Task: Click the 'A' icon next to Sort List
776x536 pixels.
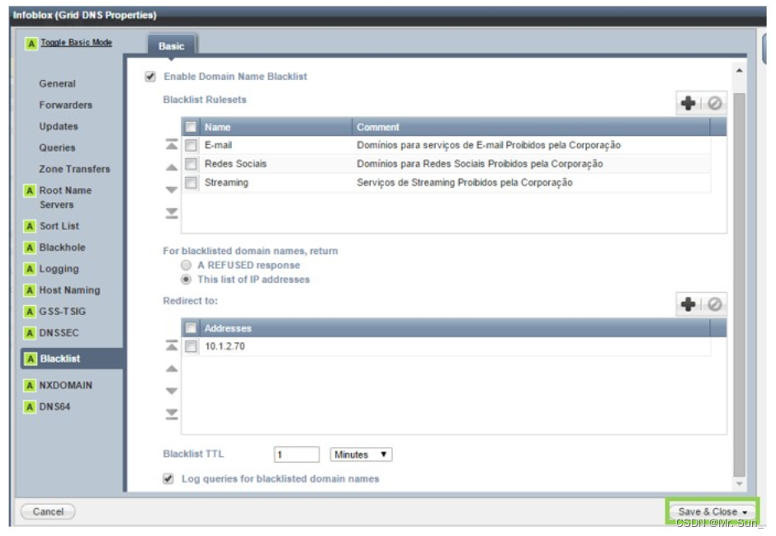Action: (x=30, y=227)
